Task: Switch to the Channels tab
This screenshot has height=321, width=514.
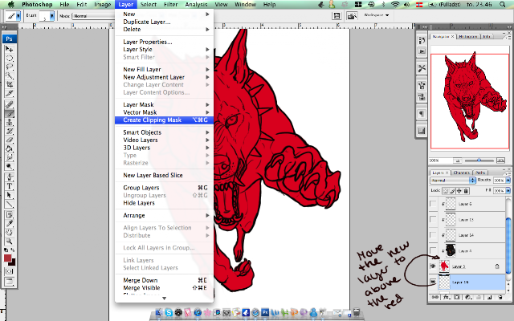Action: click(x=462, y=173)
